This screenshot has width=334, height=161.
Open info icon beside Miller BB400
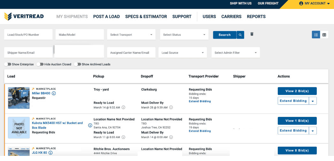click(54, 93)
